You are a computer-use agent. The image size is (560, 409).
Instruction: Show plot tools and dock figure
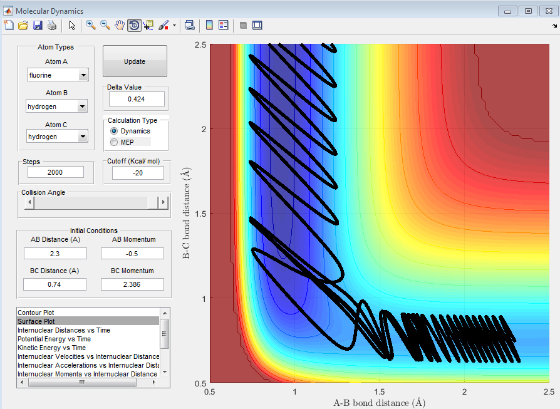tap(257, 25)
